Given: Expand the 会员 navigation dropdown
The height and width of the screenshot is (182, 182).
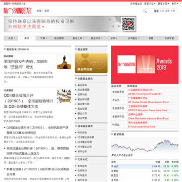Looking at the screenshot, I should [11, 38].
